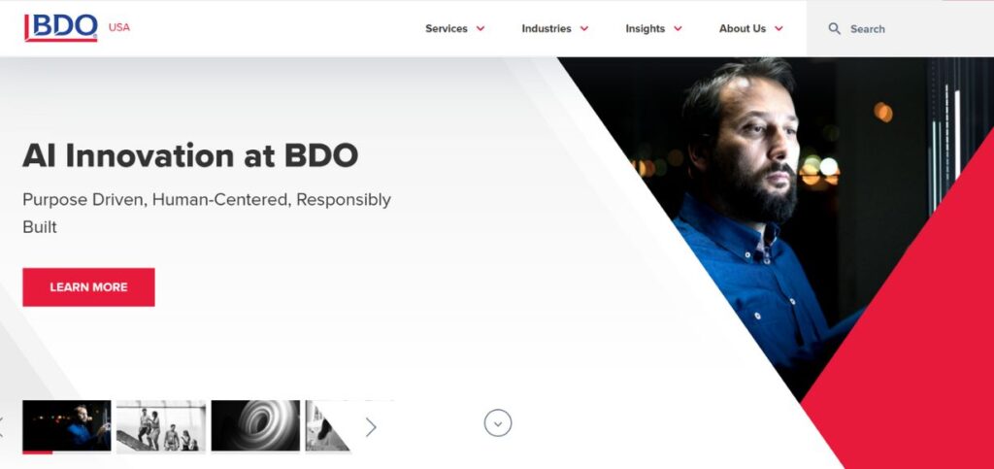This screenshot has width=994, height=469.
Task: Click the circled down-arrow scroll icon
Action: (x=498, y=423)
